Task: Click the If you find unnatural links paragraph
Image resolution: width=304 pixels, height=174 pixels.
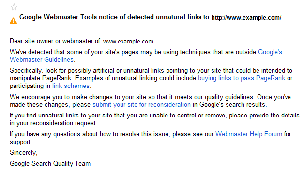Action: tap(154, 119)
